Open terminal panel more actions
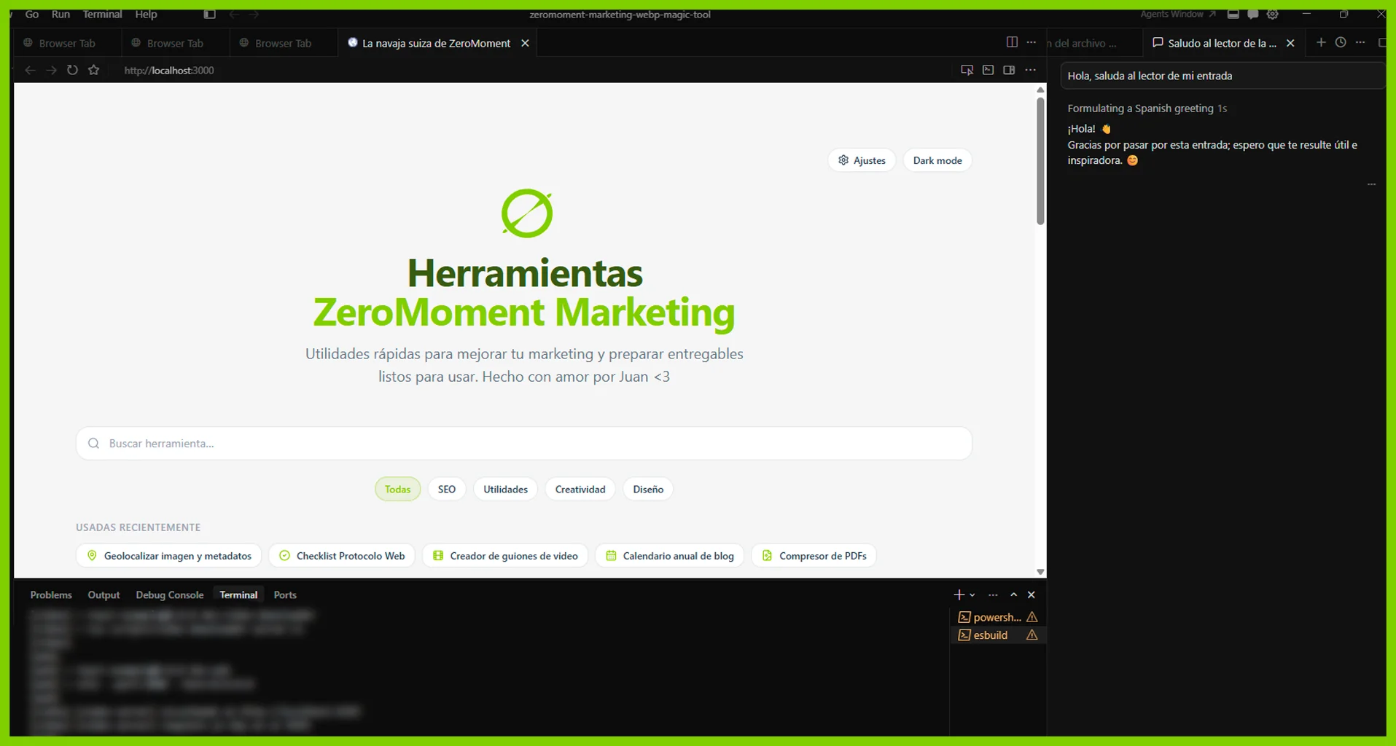 click(993, 594)
